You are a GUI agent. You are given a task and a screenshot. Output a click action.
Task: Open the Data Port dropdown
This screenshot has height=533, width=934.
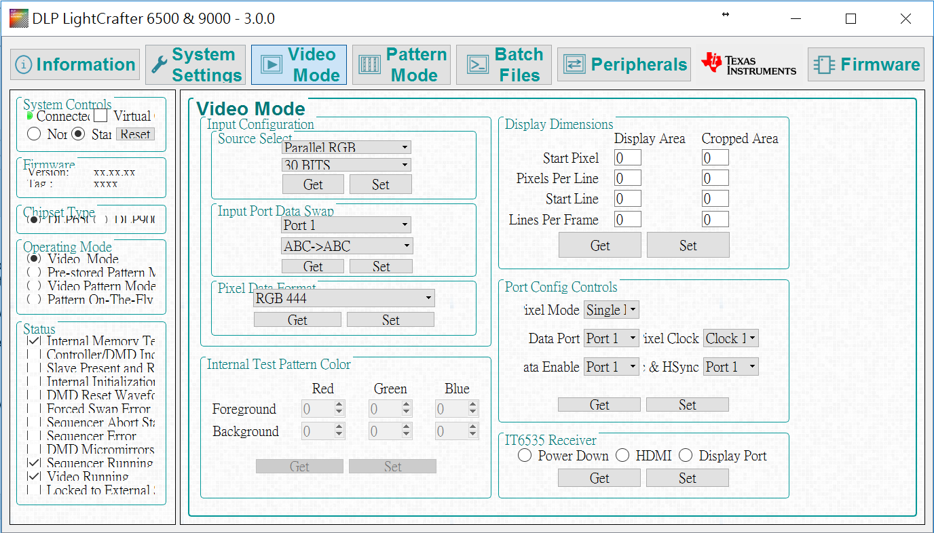pyautogui.click(x=612, y=338)
